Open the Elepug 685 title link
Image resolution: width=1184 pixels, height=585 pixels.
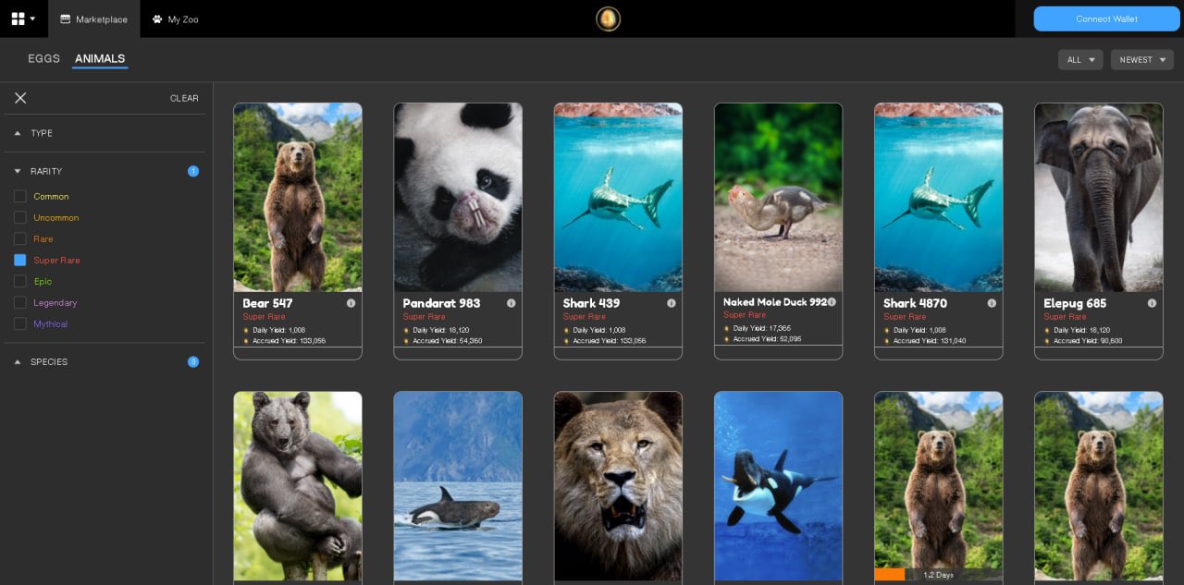1075,303
